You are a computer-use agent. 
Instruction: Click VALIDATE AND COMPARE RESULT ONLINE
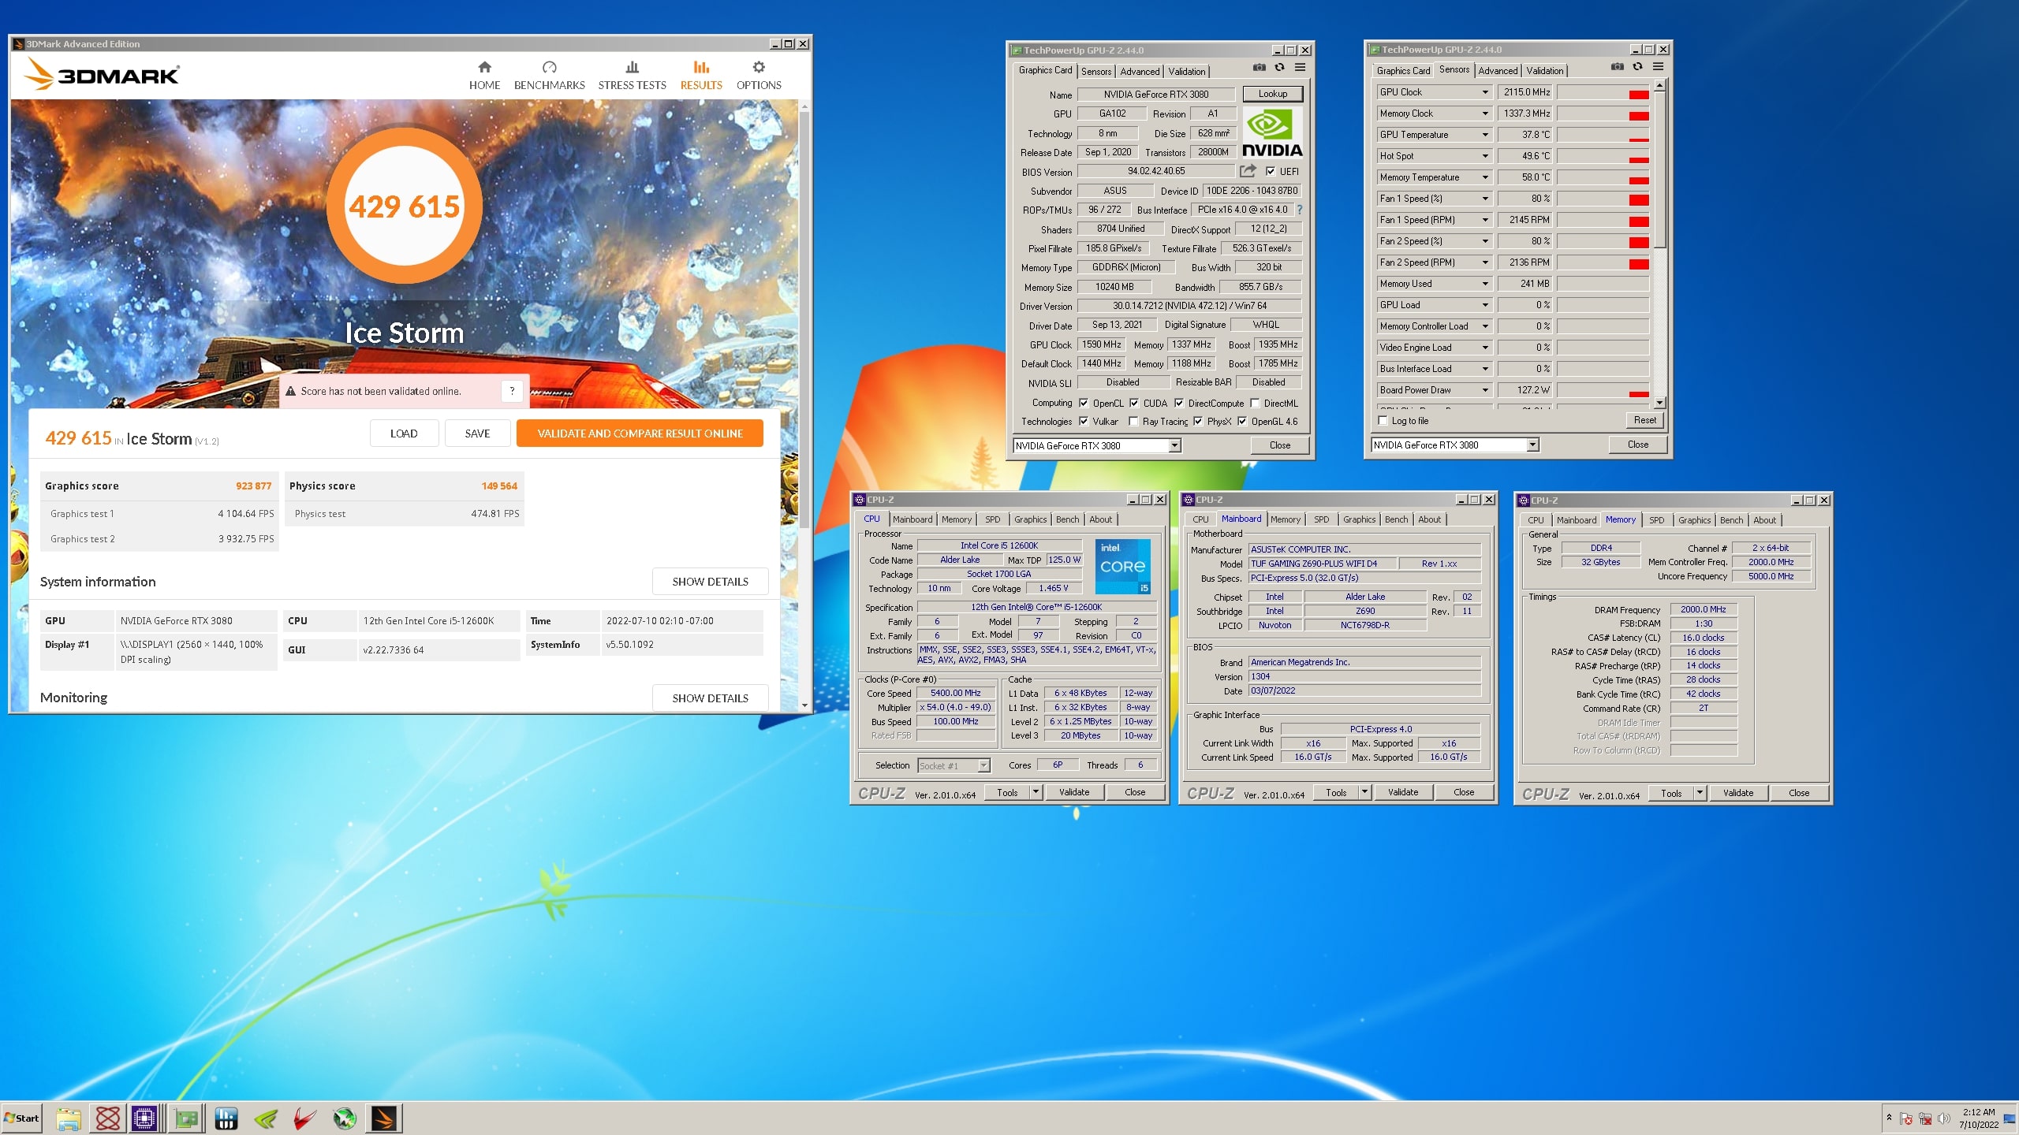640,434
